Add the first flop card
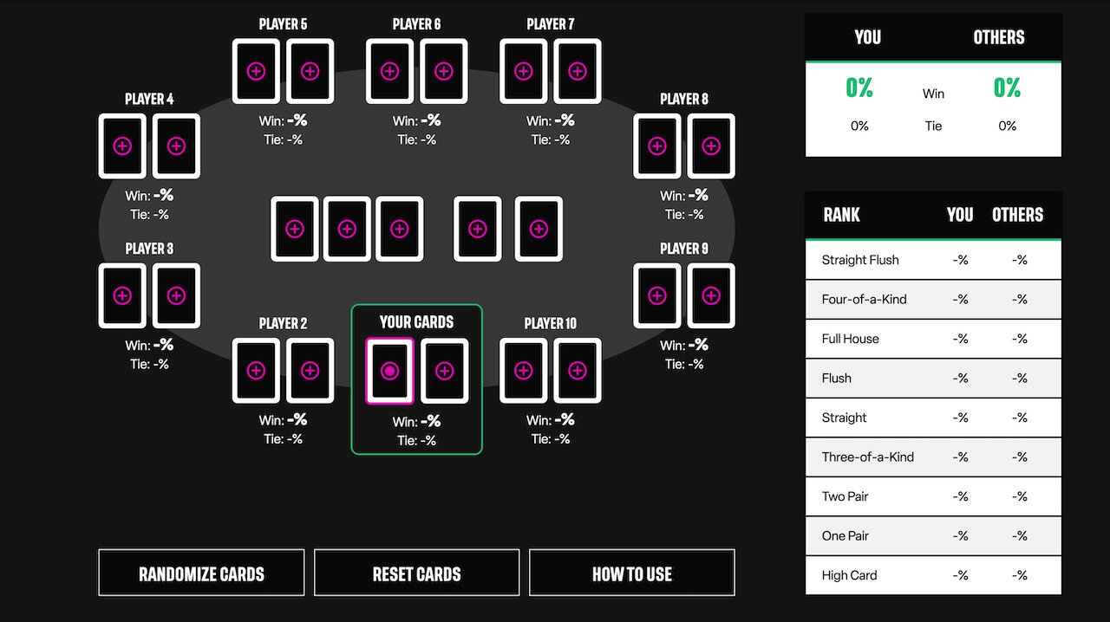 pyautogui.click(x=295, y=229)
